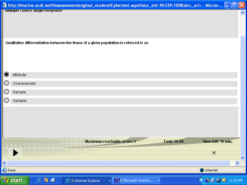Select the Sample answer option
This screenshot has height=185, width=247.
[6, 91]
